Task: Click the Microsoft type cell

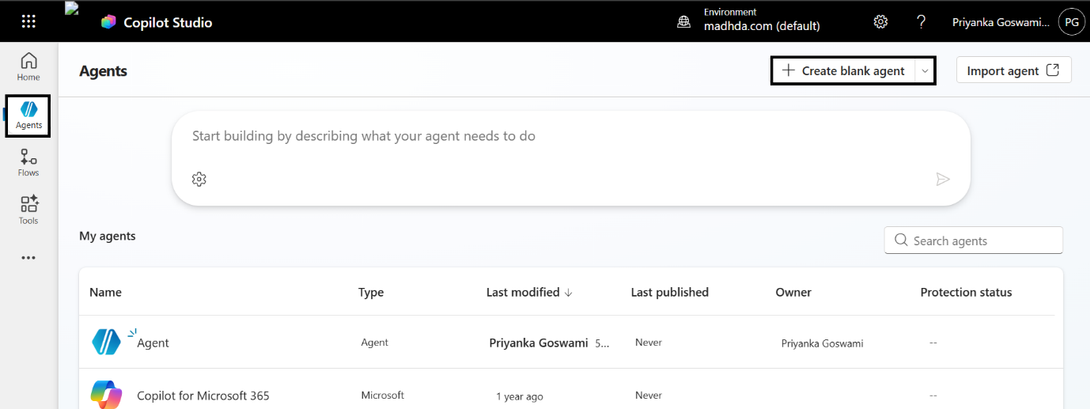Action: [383, 395]
